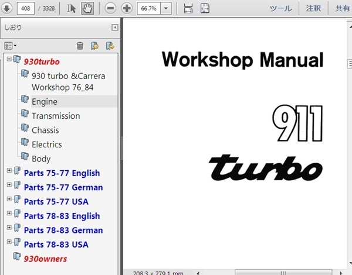Choose the text selection cursor tool
This screenshot has width=352, height=275.
coord(72,9)
